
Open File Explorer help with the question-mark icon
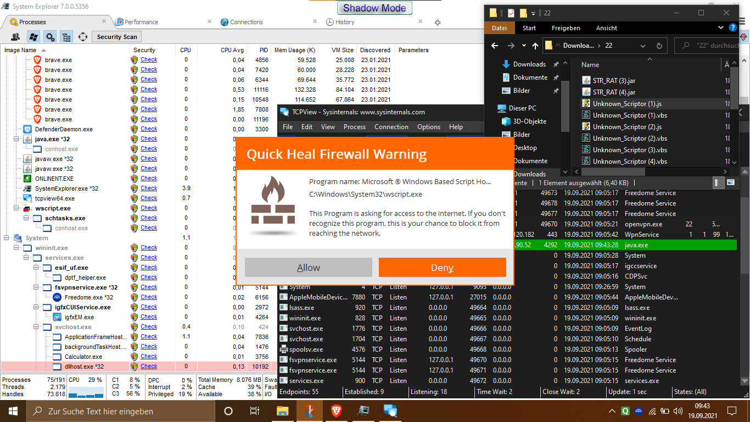click(733, 27)
